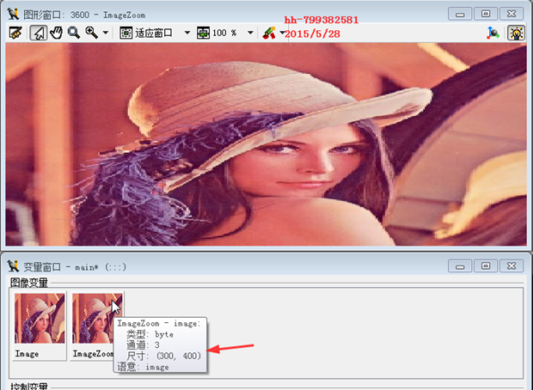This screenshot has width=533, height=390.
Task: Choose the zoom-in magnifier tool
Action: point(91,33)
